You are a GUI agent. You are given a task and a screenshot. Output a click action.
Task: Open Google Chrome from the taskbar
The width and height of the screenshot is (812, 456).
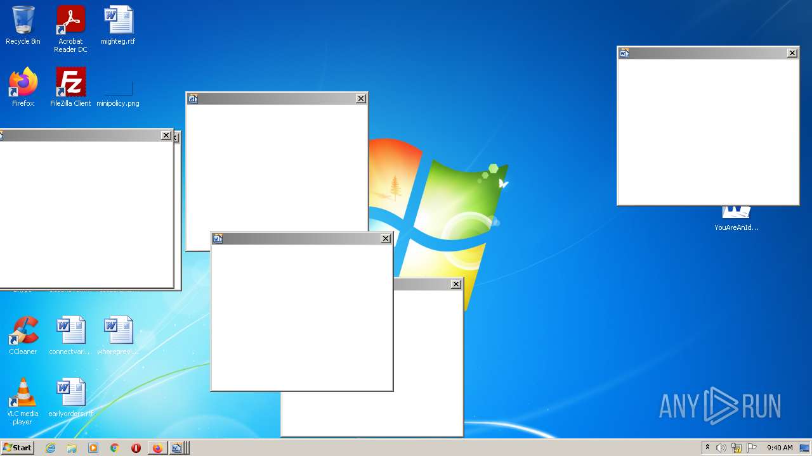point(115,448)
